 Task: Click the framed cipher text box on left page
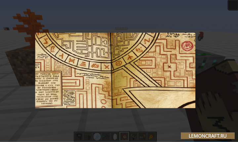[48, 88]
